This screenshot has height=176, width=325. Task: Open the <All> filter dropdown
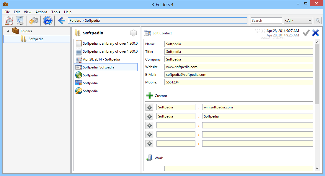click(x=298, y=21)
